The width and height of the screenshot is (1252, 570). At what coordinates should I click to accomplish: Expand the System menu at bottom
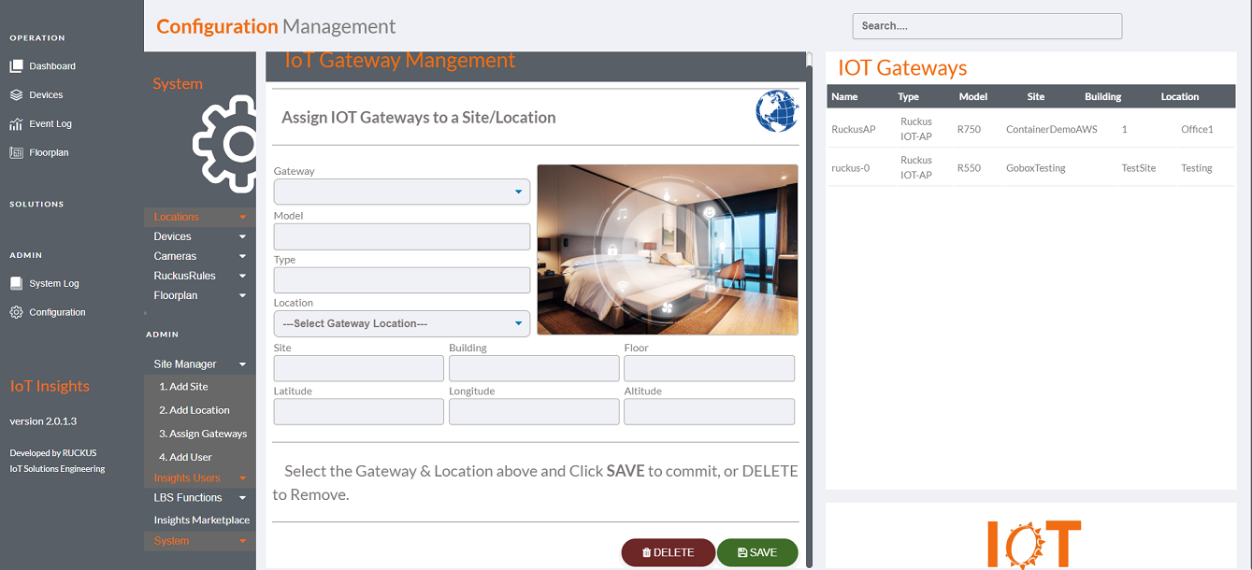coord(200,541)
